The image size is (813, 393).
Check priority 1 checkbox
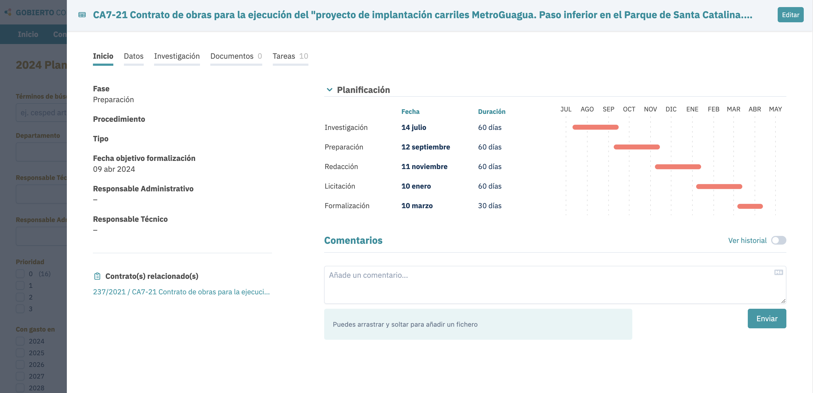20,285
